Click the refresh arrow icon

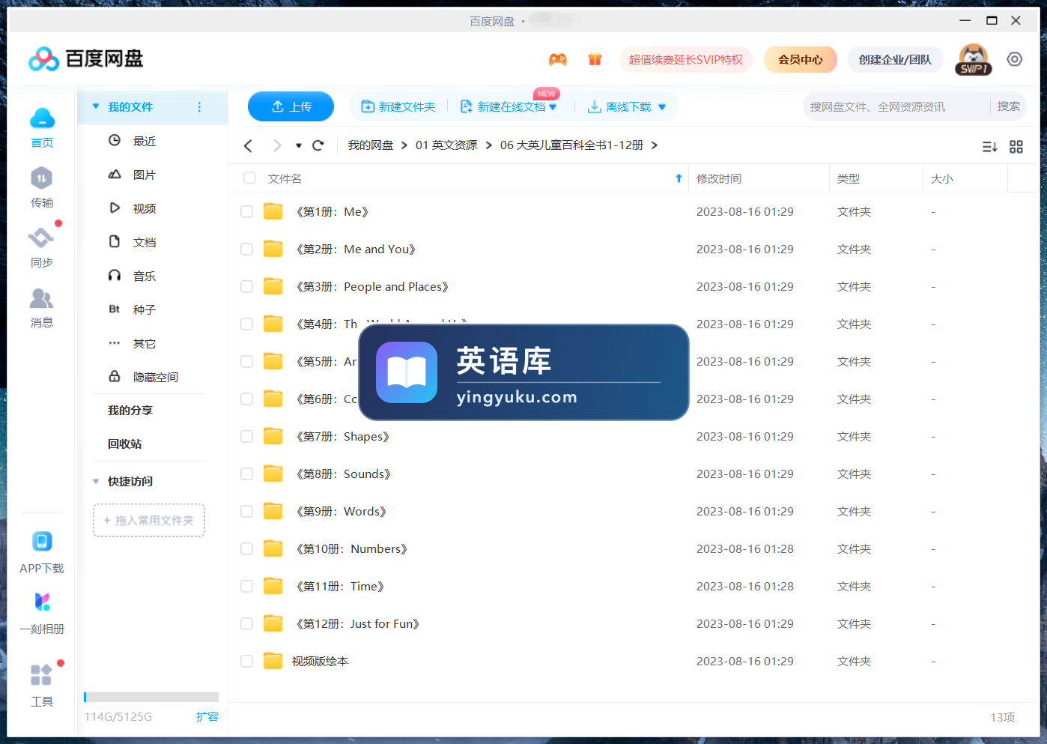point(318,145)
